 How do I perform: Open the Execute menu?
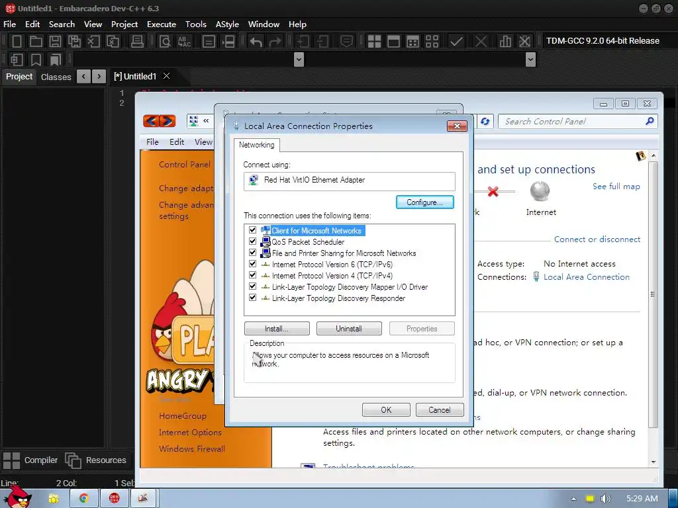(x=162, y=24)
